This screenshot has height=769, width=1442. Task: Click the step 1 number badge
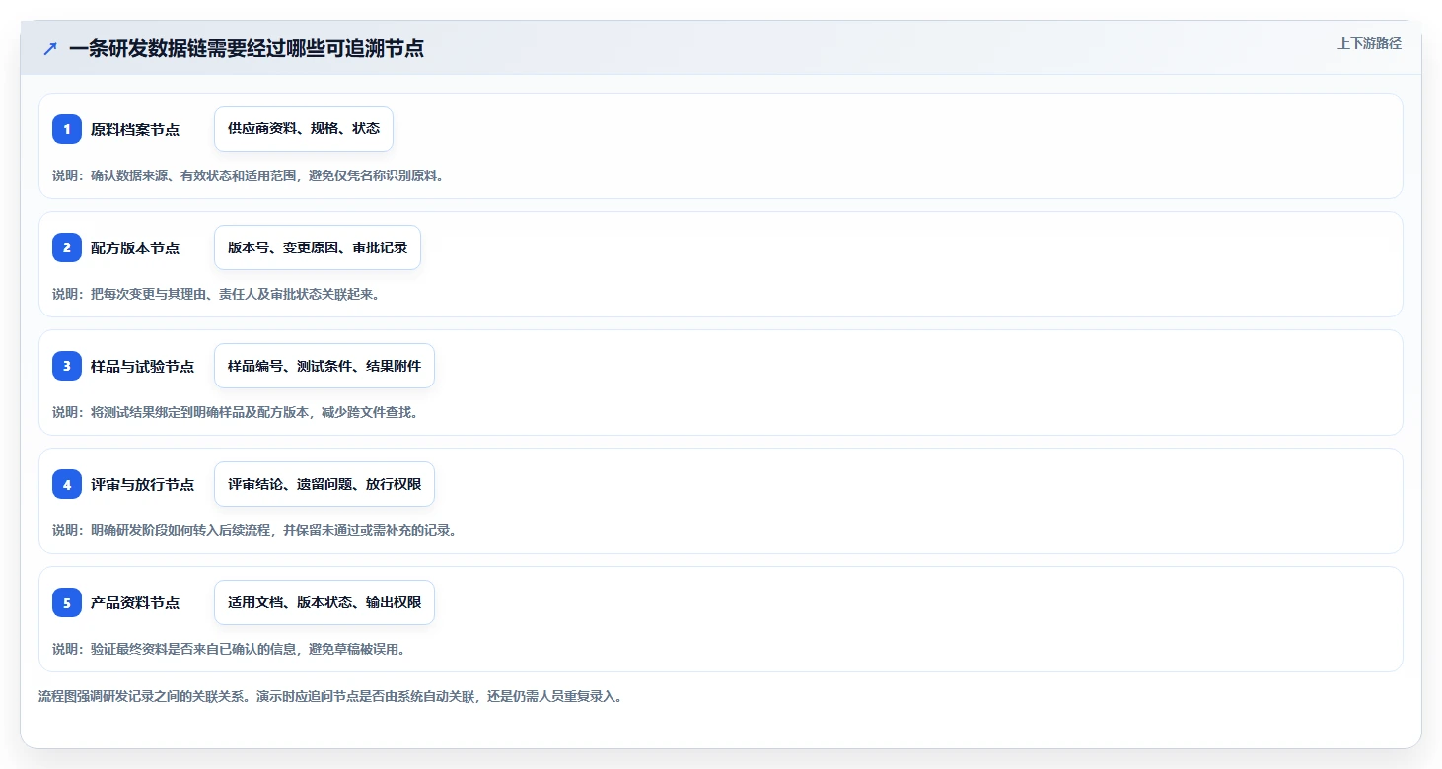point(67,129)
